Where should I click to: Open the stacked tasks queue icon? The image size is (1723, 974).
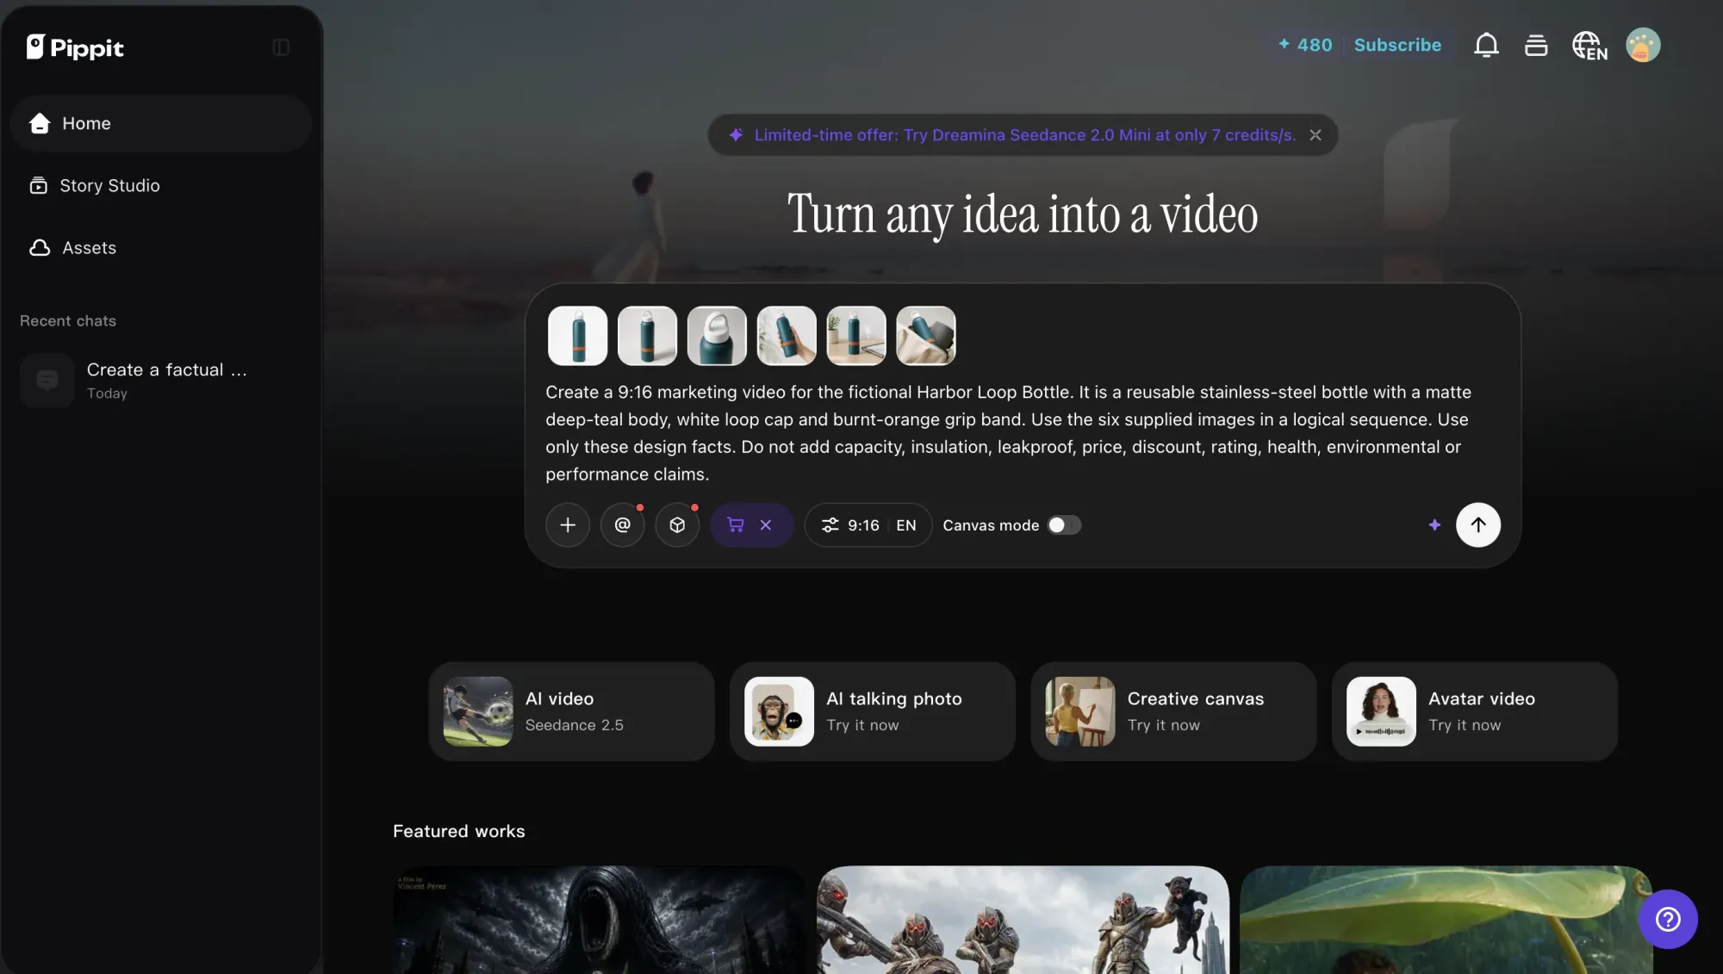[1536, 45]
